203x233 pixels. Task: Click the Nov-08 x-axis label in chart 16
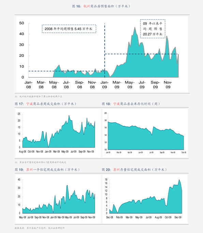(x=92, y=85)
